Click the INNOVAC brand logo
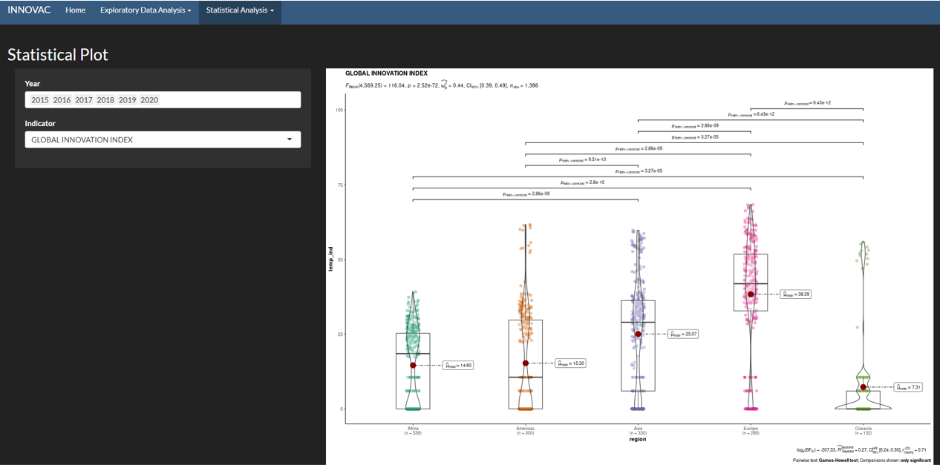 click(x=29, y=10)
